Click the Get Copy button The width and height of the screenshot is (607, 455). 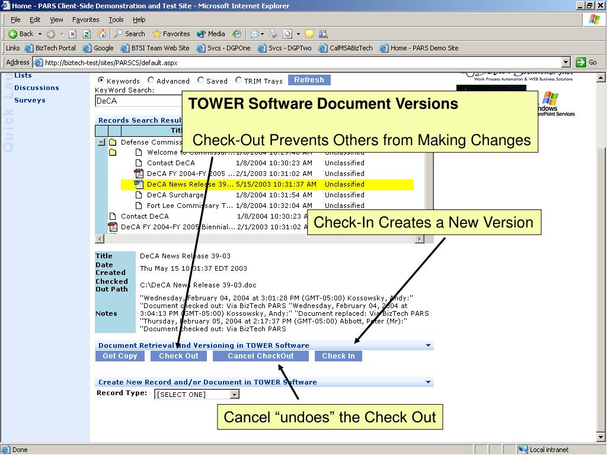(120, 356)
